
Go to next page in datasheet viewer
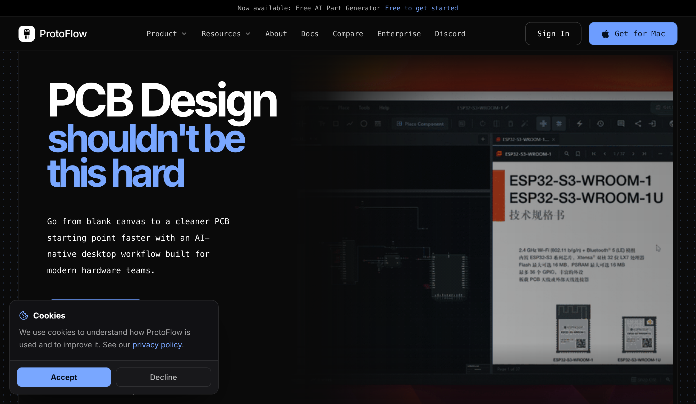(633, 154)
